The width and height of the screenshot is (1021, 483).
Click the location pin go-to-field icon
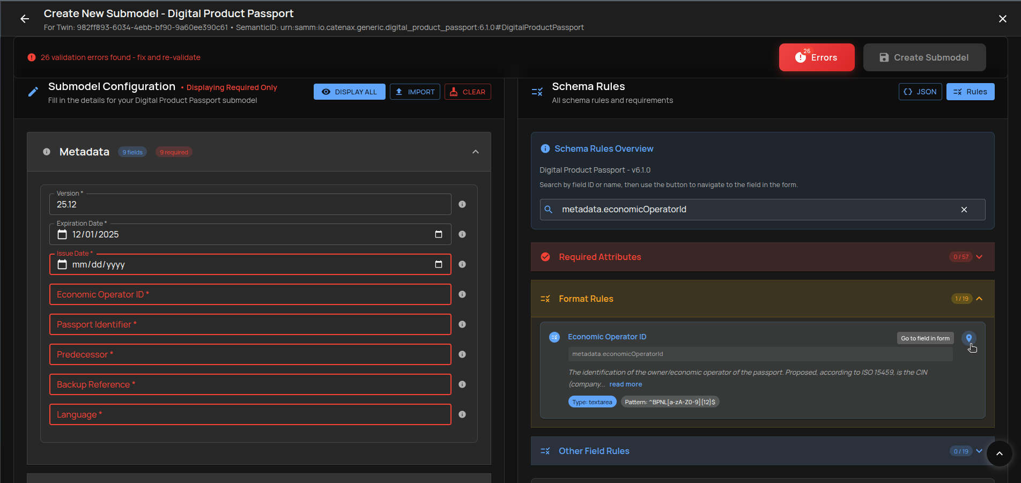(968, 338)
